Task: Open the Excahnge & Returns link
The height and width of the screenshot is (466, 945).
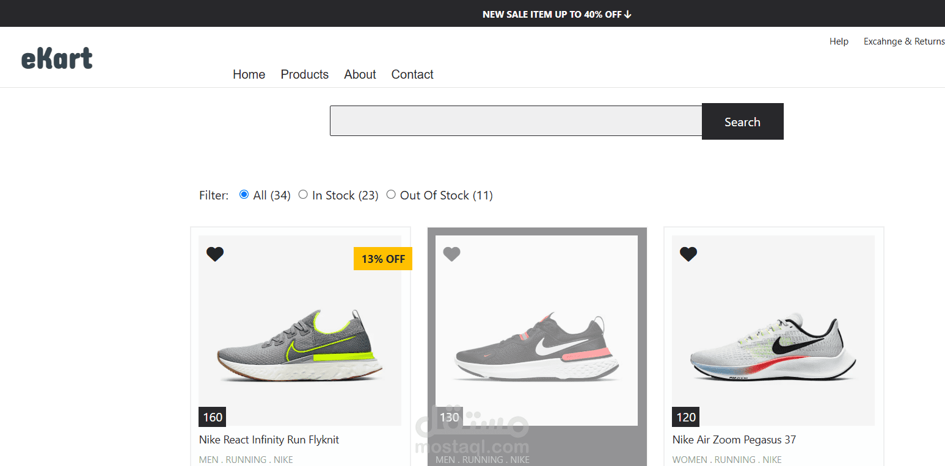Action: [x=904, y=41]
